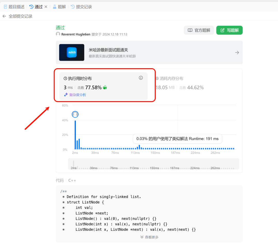The width and height of the screenshot is (278, 248).
Task: Click the clapping hands icon after 77.58%
Action: [105, 87]
